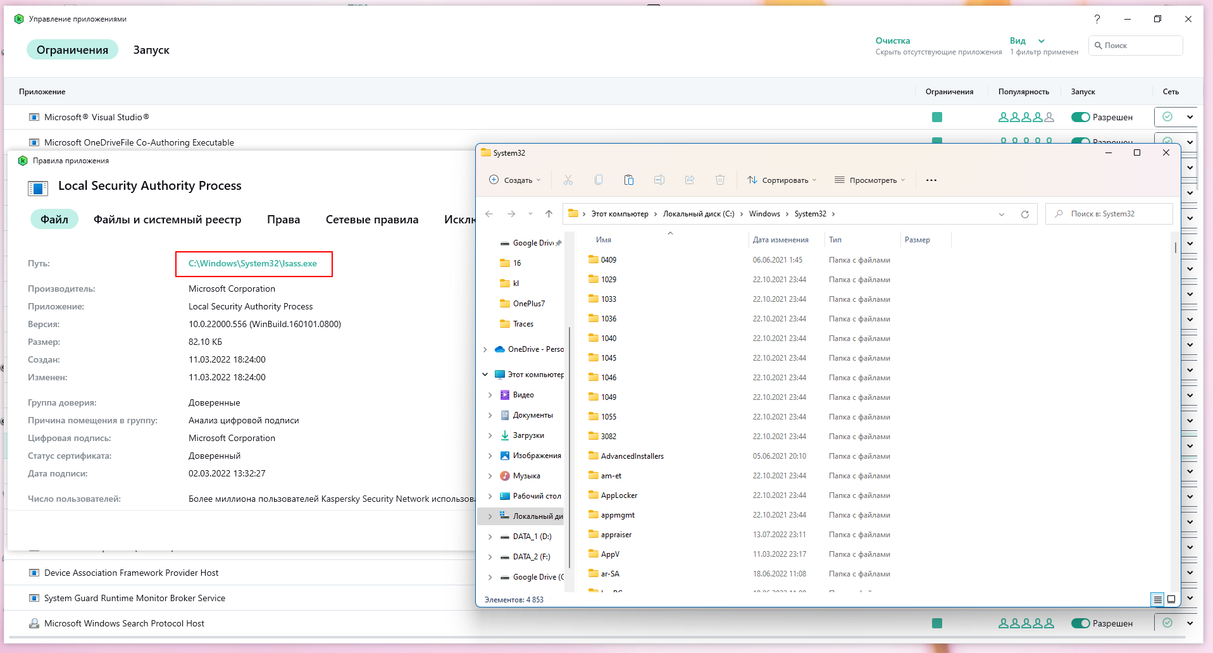Open help question mark in Kaspersky window

coord(1097,19)
